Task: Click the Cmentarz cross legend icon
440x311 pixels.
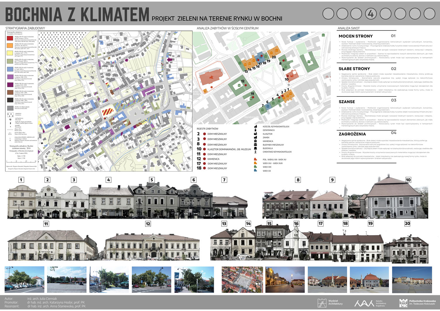Action: pyautogui.click(x=255, y=152)
